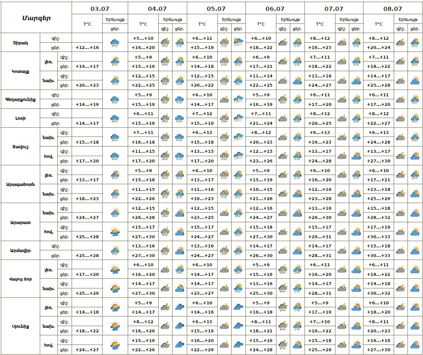This screenshot has width=423, height=355.
Task: Select the 04.07 date header
Action: point(157,9)
